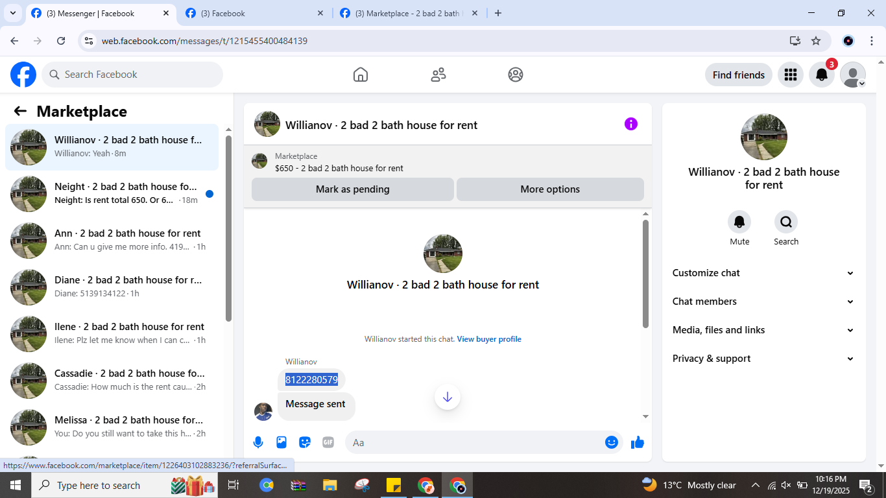Open the account profile avatar menu
This screenshot has height=498, width=886.
coord(853,75)
